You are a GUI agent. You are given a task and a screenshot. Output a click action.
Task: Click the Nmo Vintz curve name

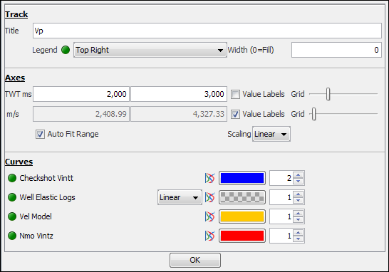click(36, 236)
